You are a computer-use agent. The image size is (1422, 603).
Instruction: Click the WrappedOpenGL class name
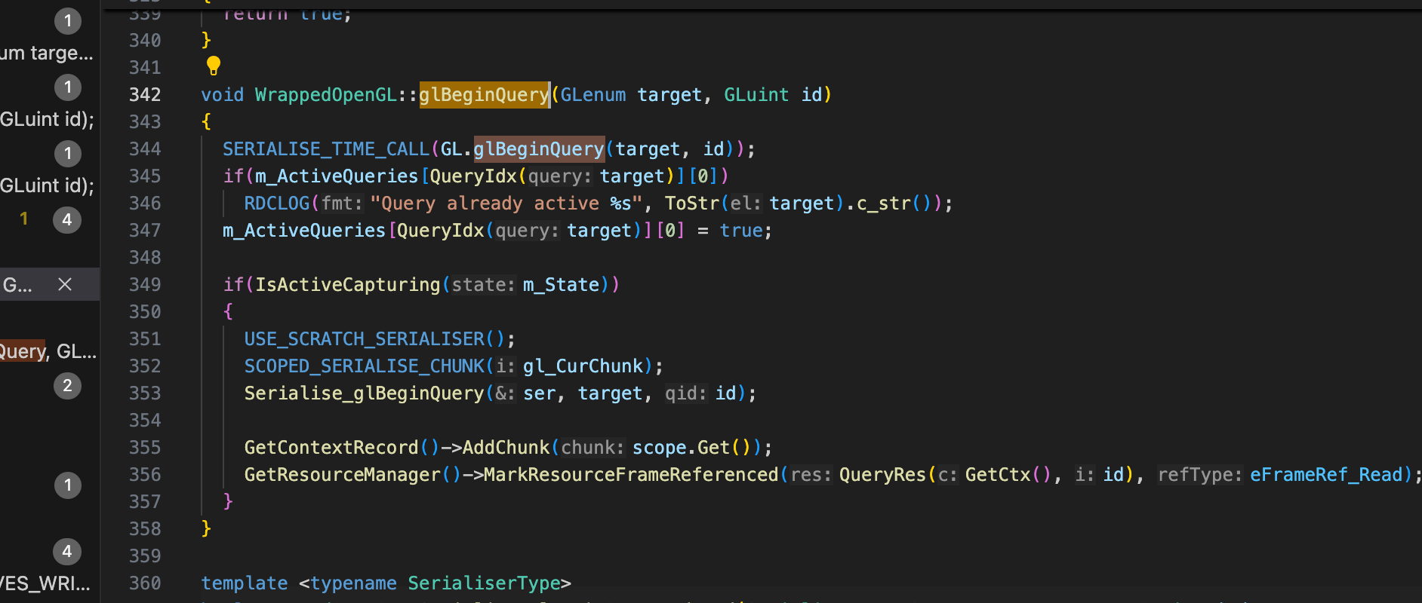coord(326,94)
